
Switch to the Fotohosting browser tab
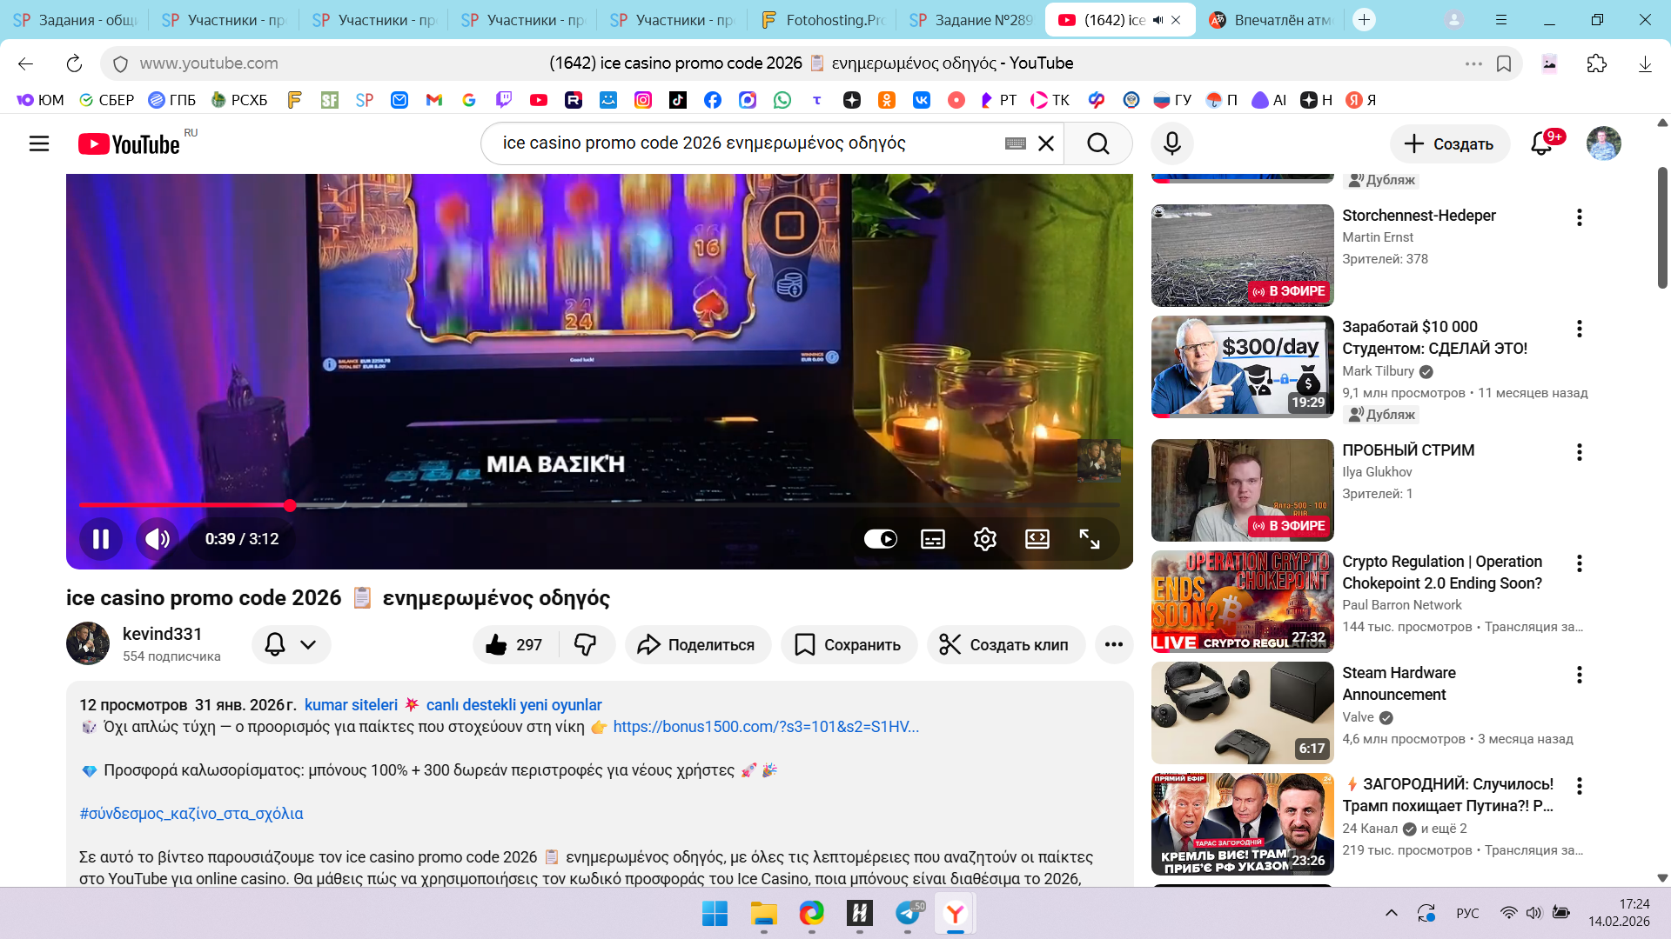point(822,20)
